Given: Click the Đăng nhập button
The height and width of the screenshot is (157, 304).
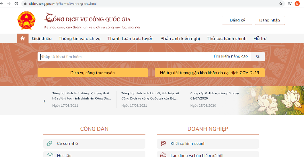Looking at the screenshot, I should (270, 20).
